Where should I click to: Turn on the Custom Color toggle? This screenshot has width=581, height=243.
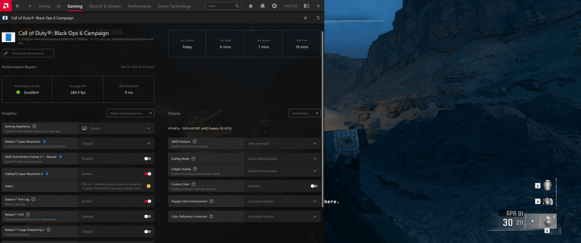point(314,186)
